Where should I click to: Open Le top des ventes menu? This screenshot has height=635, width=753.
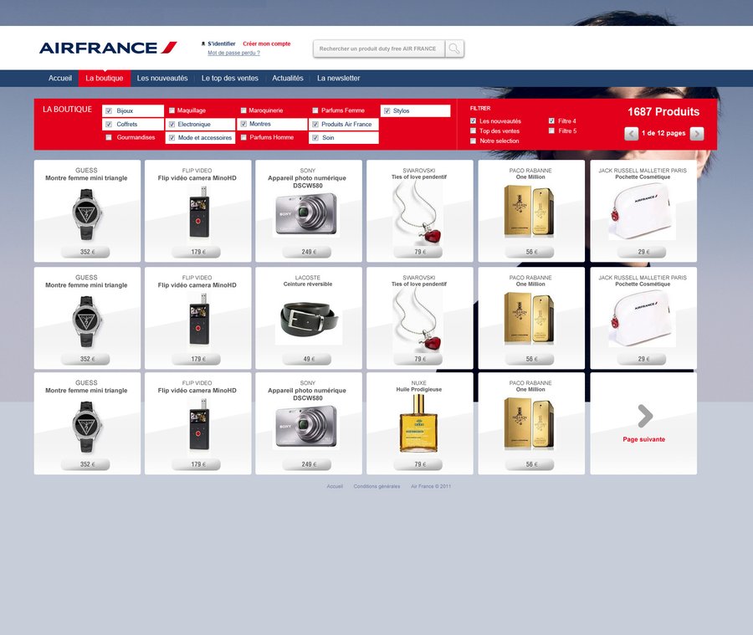[x=230, y=79]
